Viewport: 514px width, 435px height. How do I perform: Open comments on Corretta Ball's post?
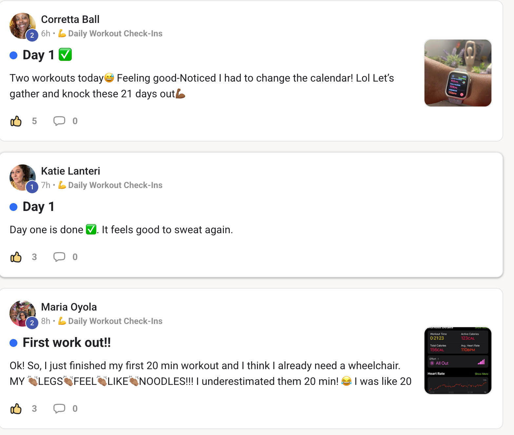pos(59,121)
